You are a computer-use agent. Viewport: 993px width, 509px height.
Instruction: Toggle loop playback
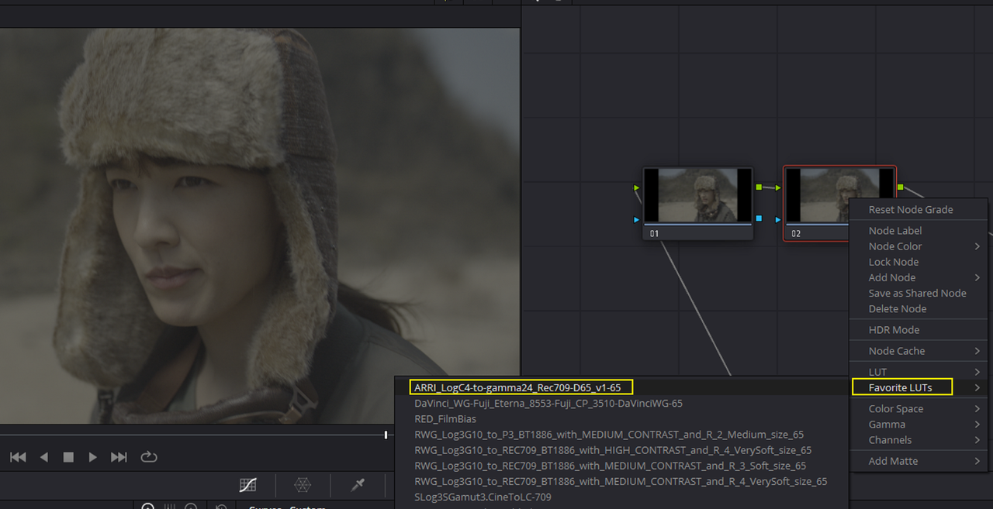[x=149, y=457]
